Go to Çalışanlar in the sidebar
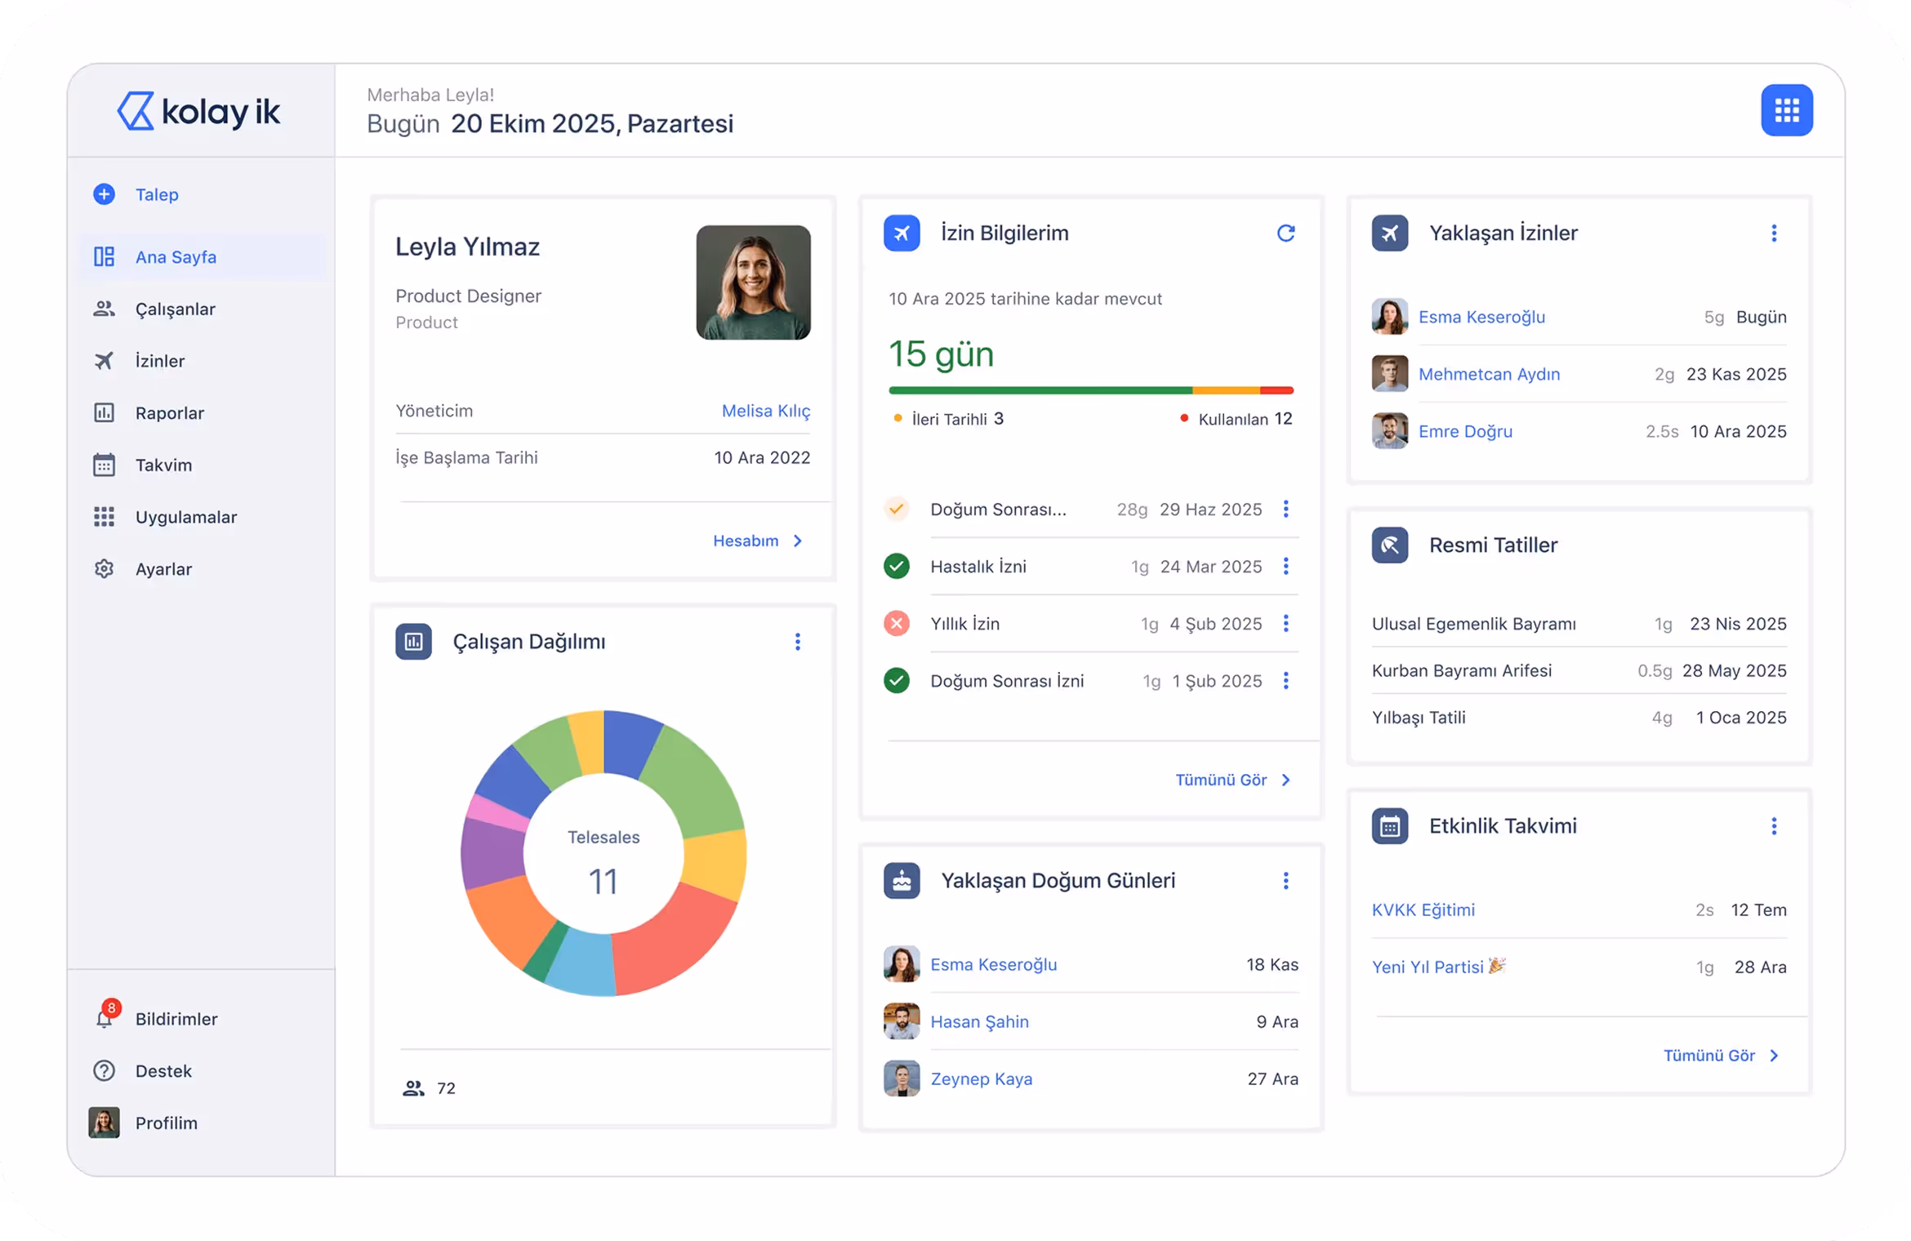 point(175,309)
